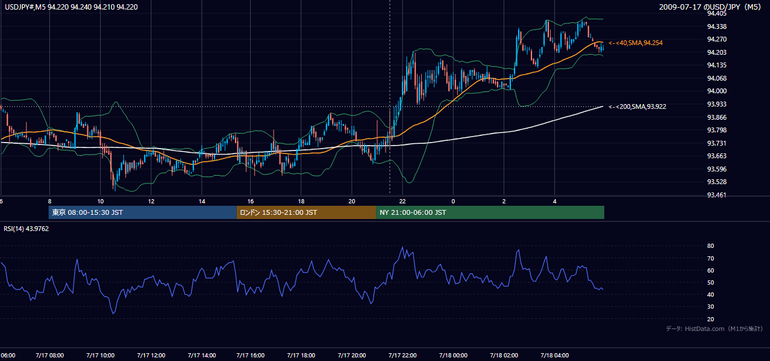Click RSI scale value 70

point(711,258)
